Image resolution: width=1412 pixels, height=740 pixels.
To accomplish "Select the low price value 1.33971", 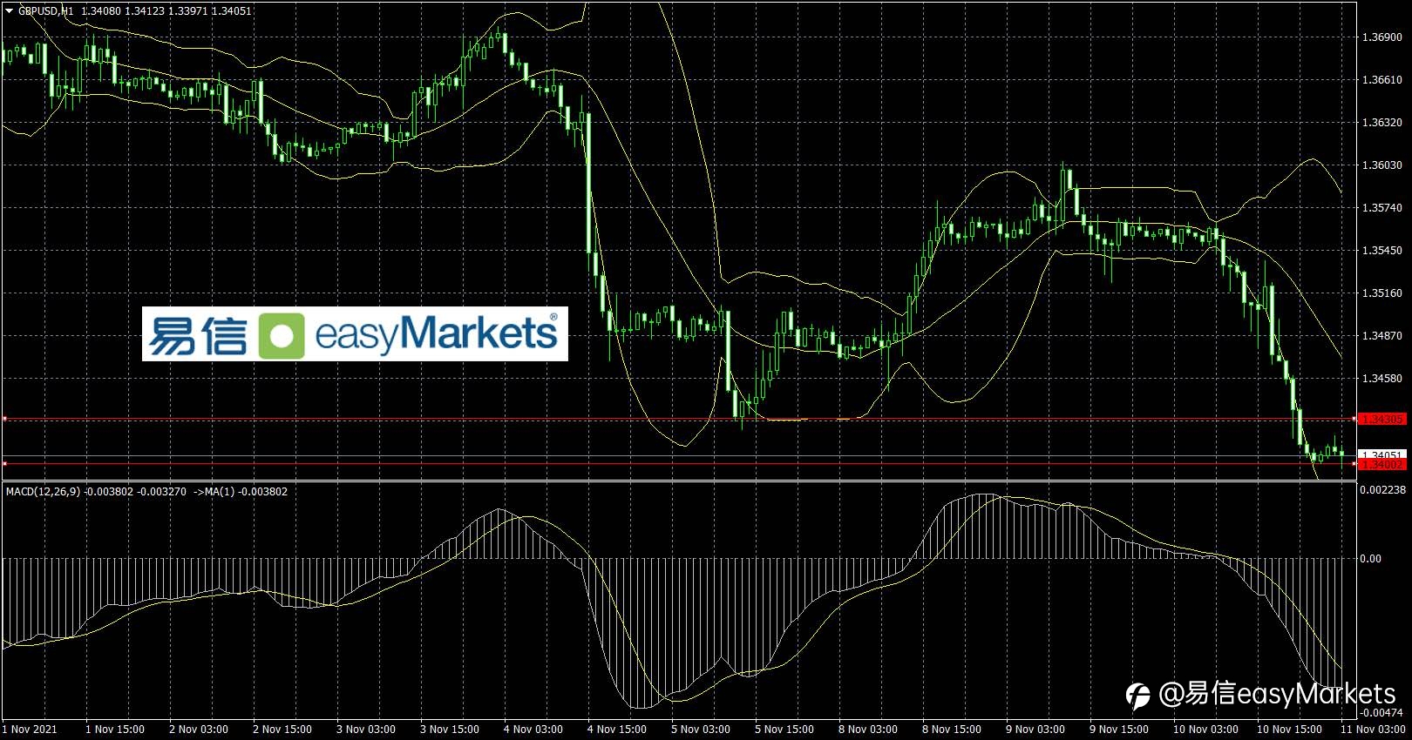I will [189, 11].
